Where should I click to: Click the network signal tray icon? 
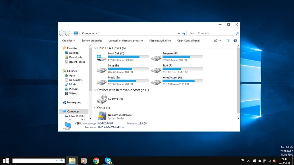click(270, 161)
